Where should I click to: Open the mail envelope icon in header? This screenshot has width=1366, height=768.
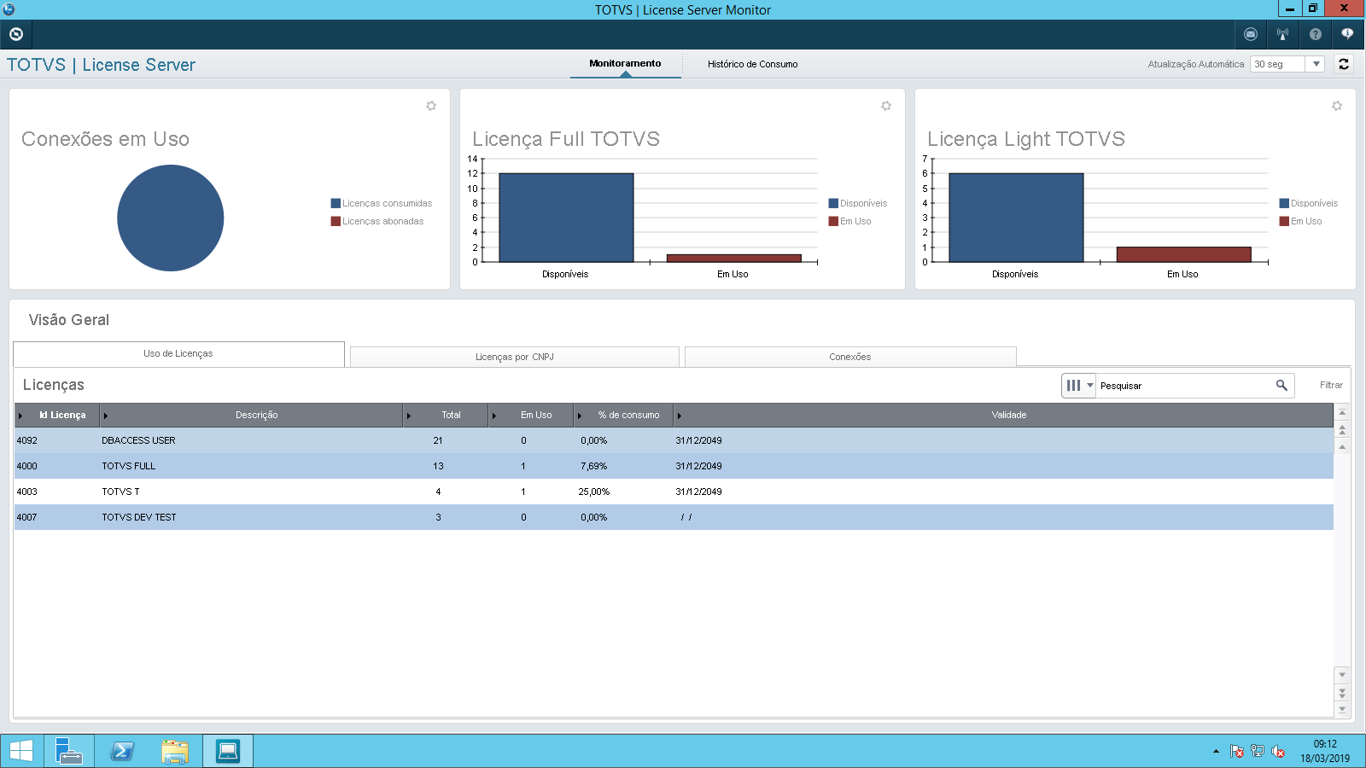click(1251, 34)
